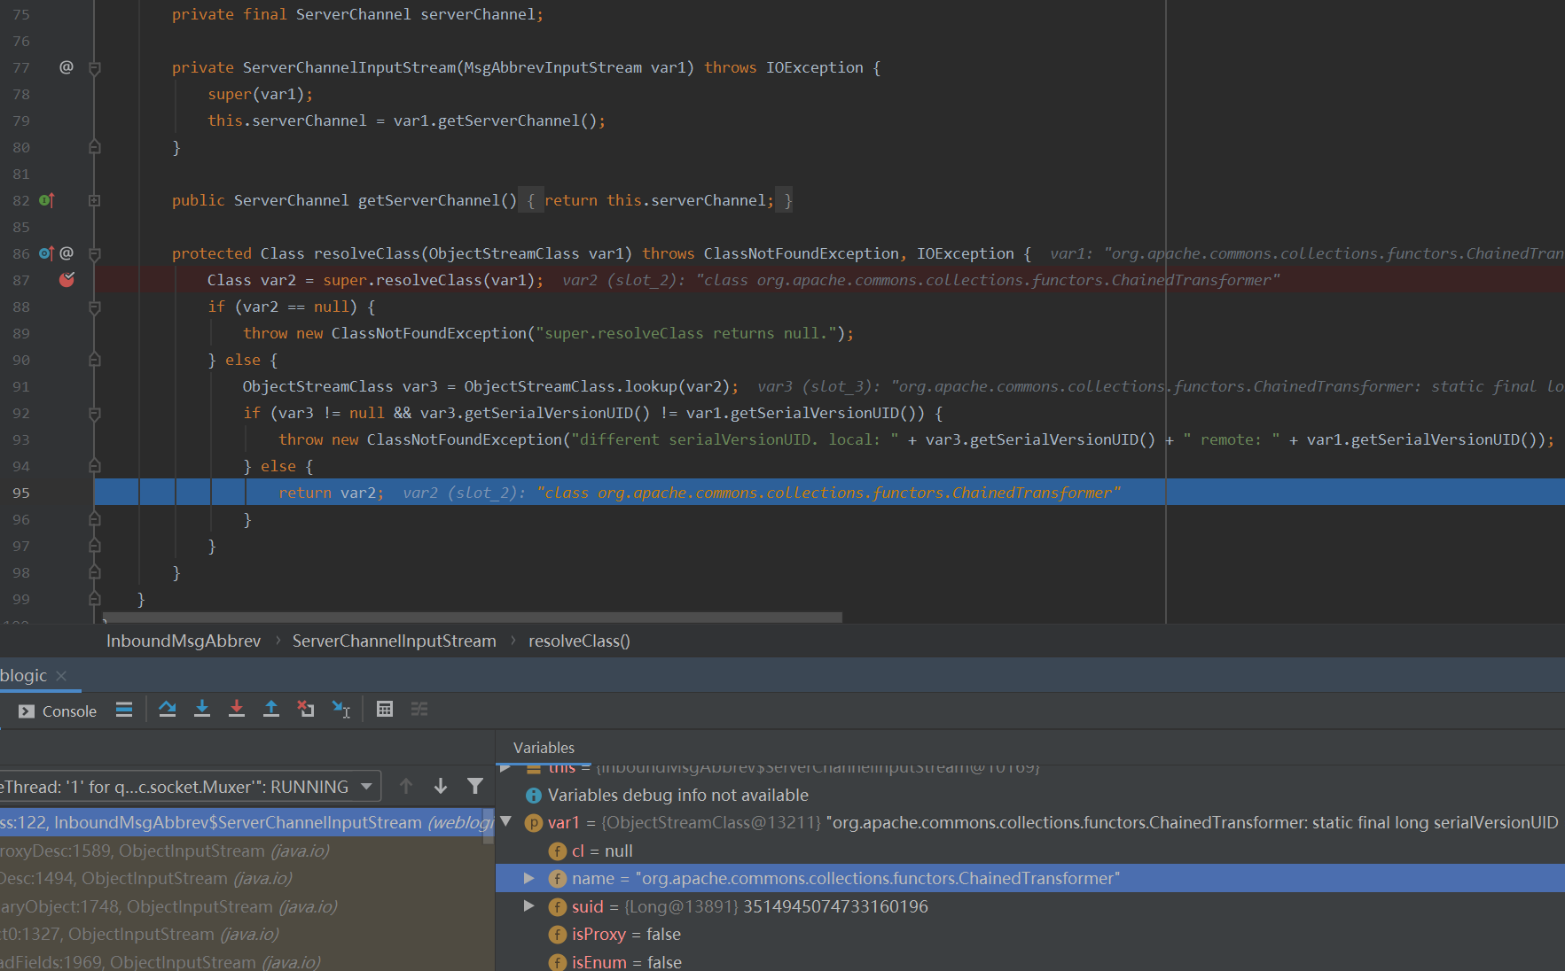1565x971 pixels.
Task: Click Variables debug info not available message
Action: (x=677, y=795)
